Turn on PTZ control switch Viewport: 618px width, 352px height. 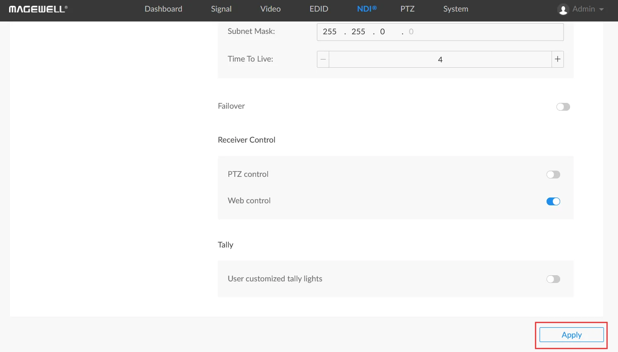click(x=553, y=174)
